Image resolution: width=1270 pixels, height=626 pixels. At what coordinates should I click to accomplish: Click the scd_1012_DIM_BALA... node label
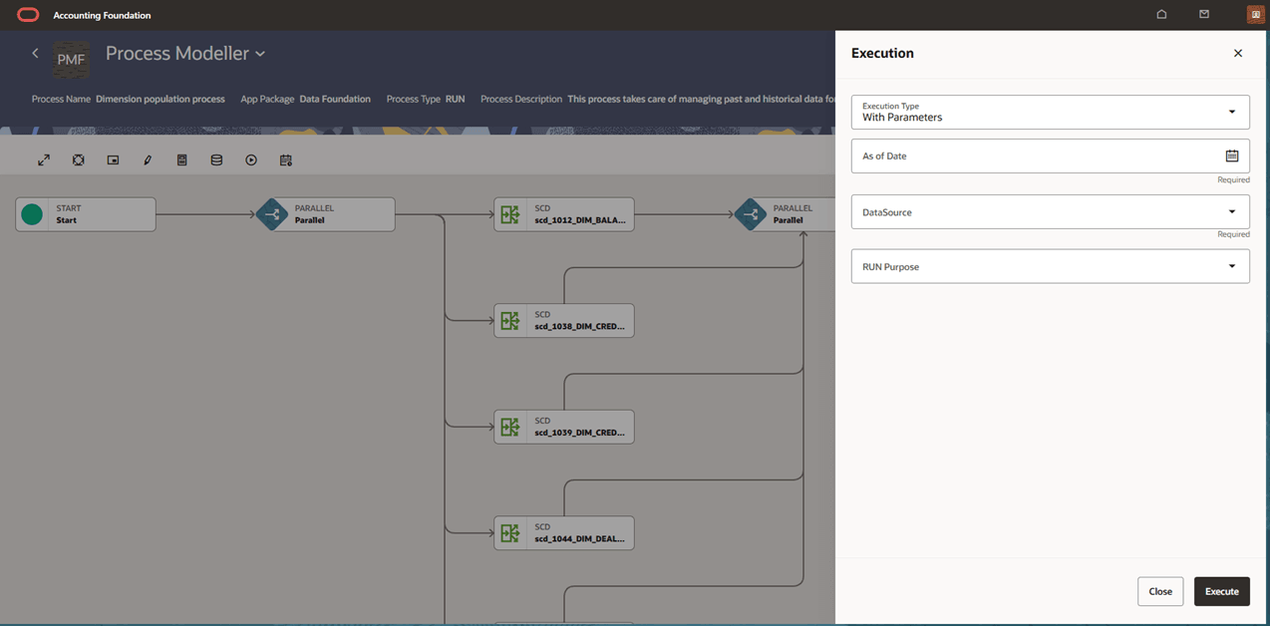[580, 220]
